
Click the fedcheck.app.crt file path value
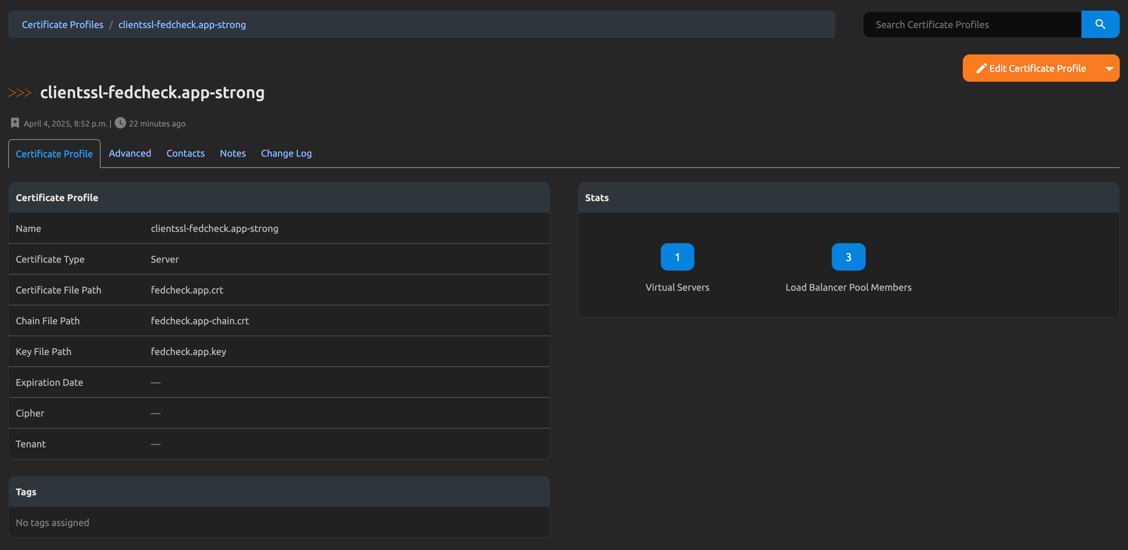[187, 290]
